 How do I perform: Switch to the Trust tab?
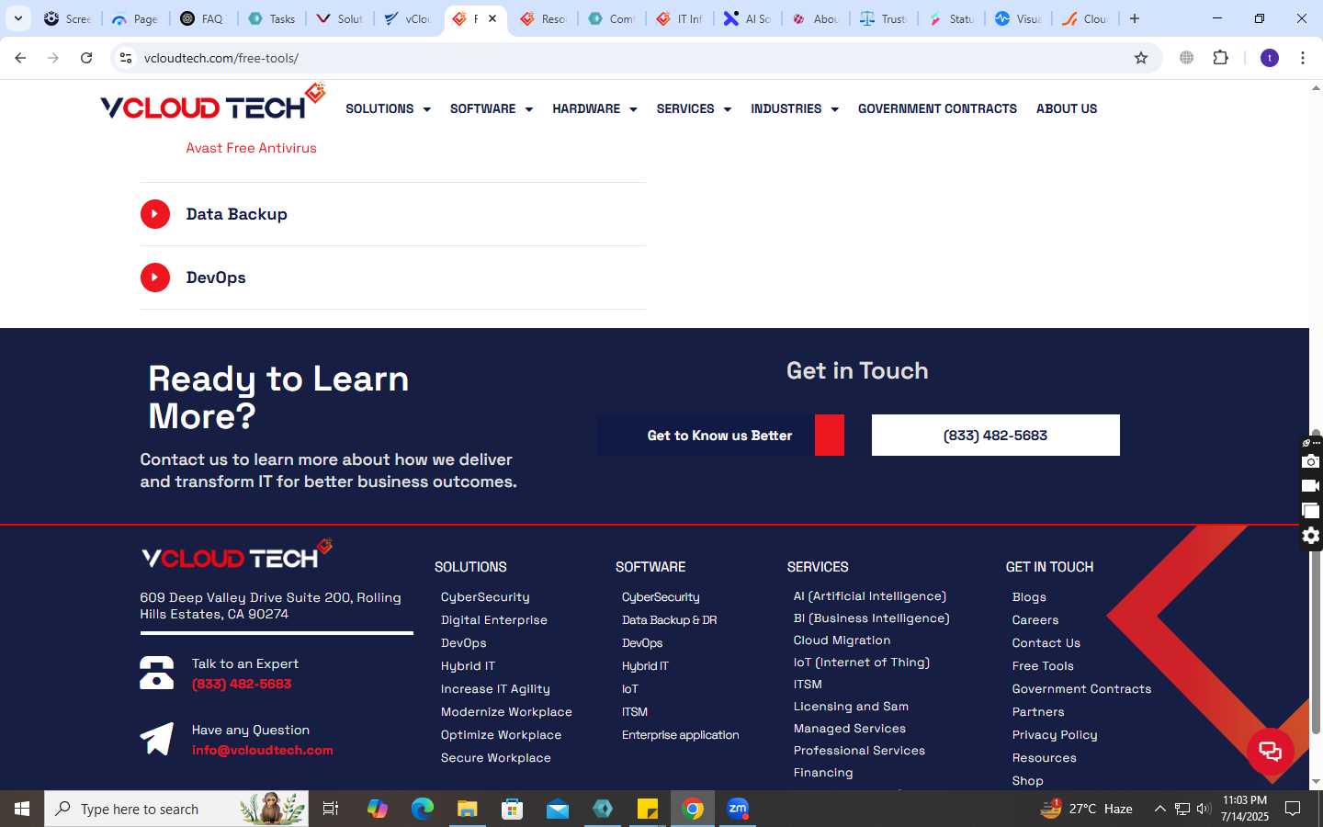[x=884, y=18]
